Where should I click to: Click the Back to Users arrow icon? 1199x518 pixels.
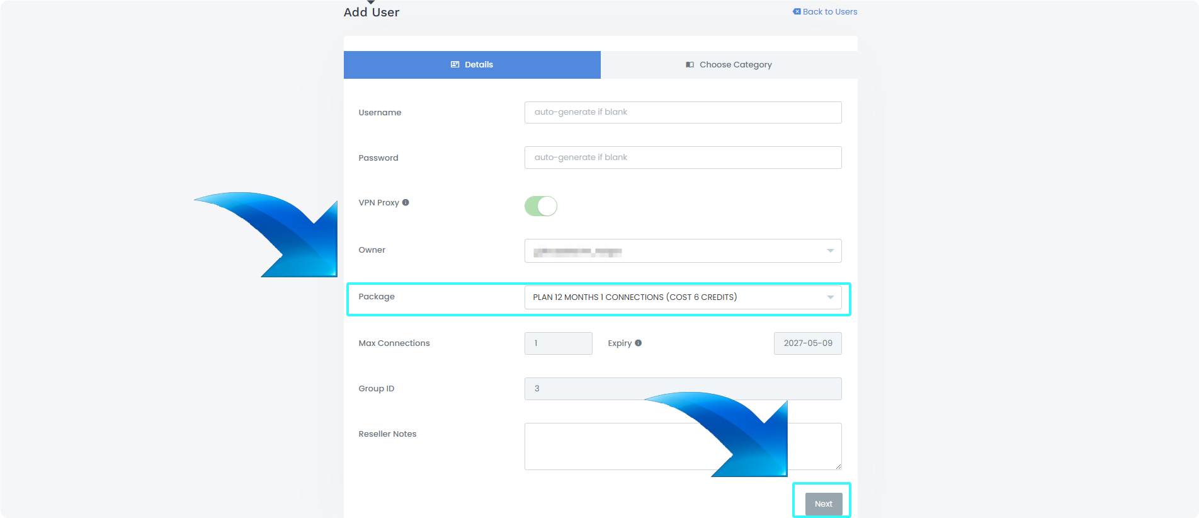[x=797, y=11]
